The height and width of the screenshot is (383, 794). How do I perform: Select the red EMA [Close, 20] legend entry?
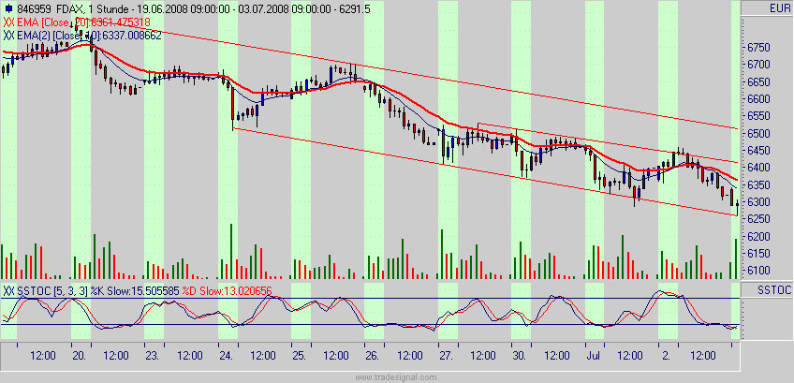click(x=82, y=22)
